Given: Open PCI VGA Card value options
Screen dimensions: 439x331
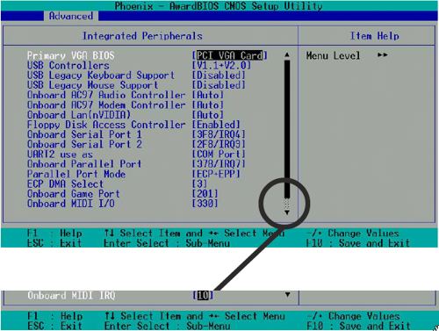Looking at the screenshot, I should point(229,55).
